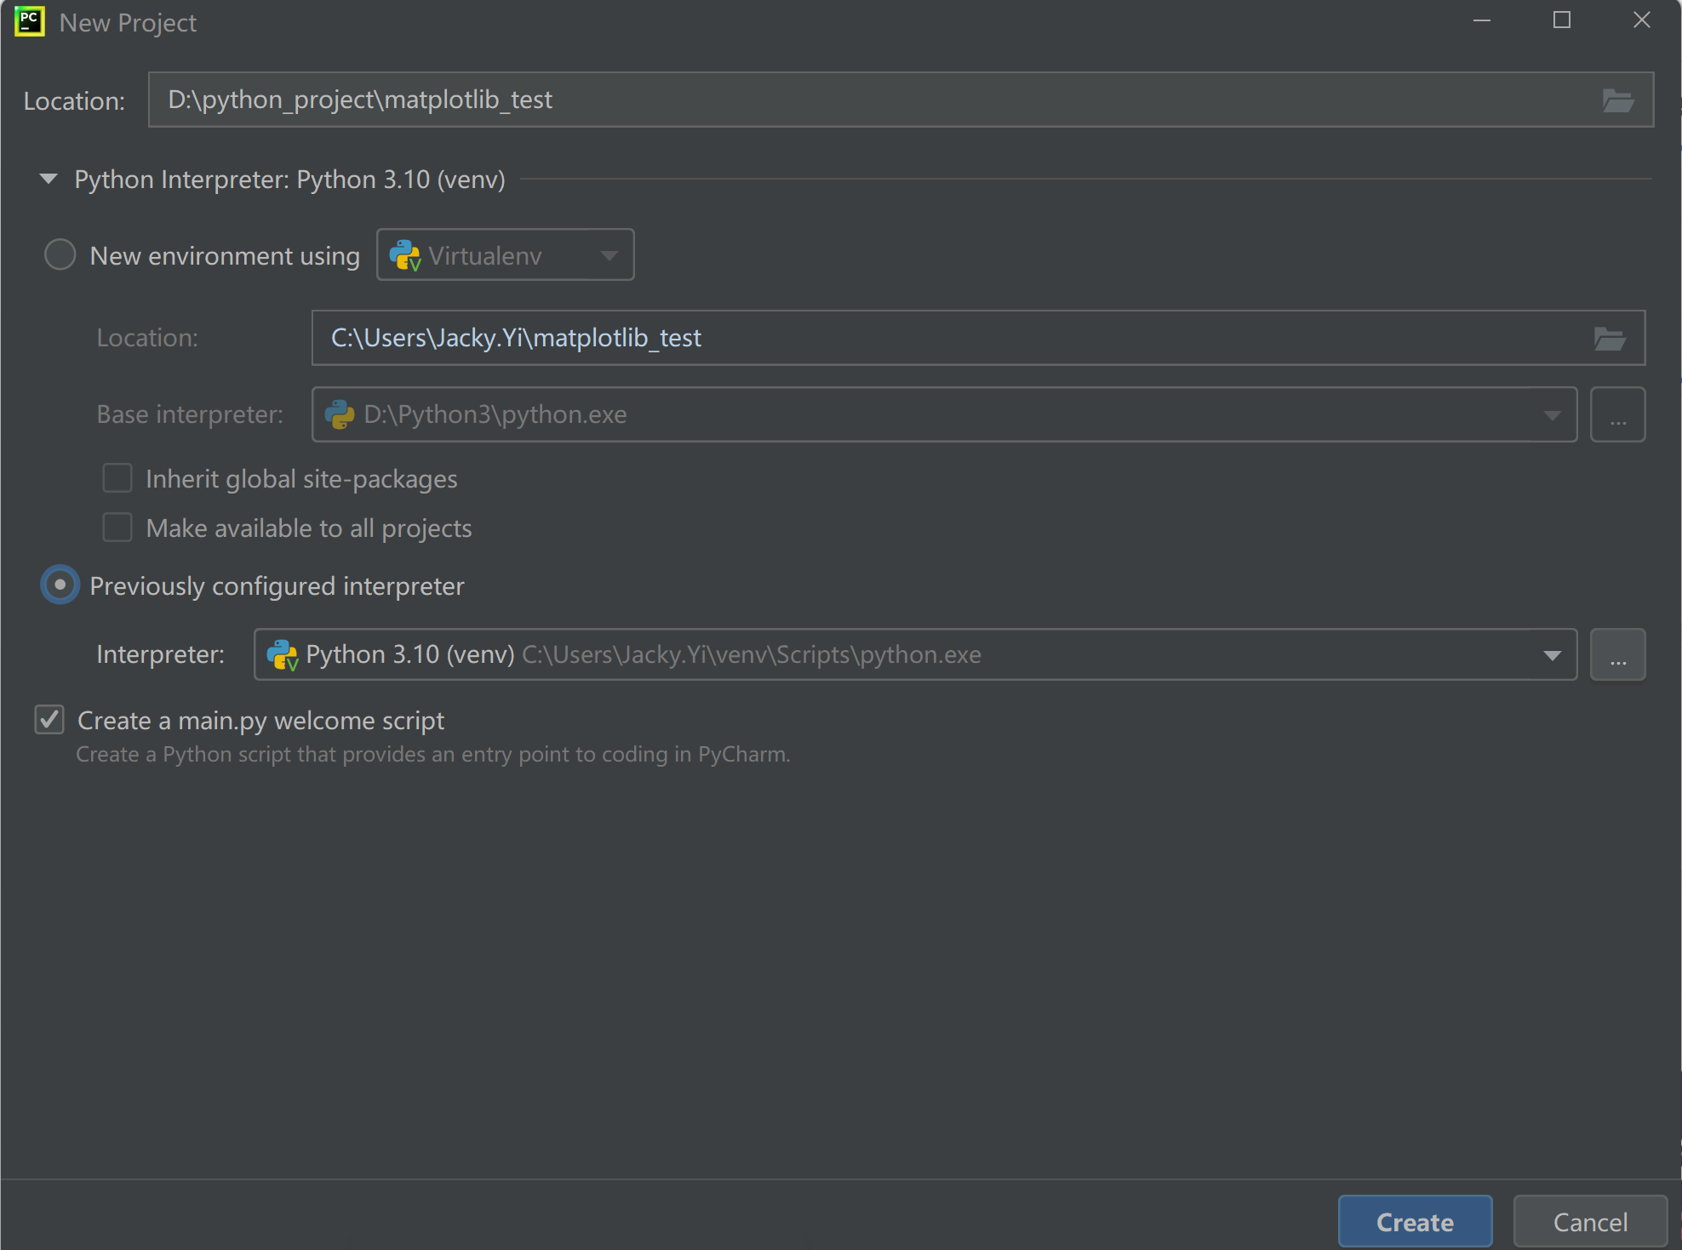
Task: Expand Interpreter dropdown showing Python 3.10 (venv)
Action: tap(1552, 655)
